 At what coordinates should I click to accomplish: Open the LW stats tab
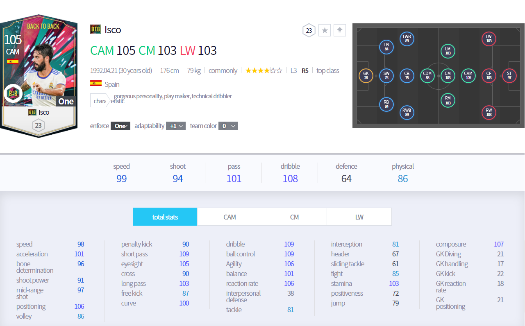[x=359, y=217]
